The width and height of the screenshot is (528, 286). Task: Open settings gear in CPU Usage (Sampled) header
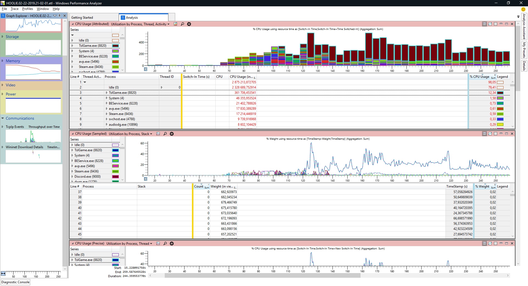(172, 134)
